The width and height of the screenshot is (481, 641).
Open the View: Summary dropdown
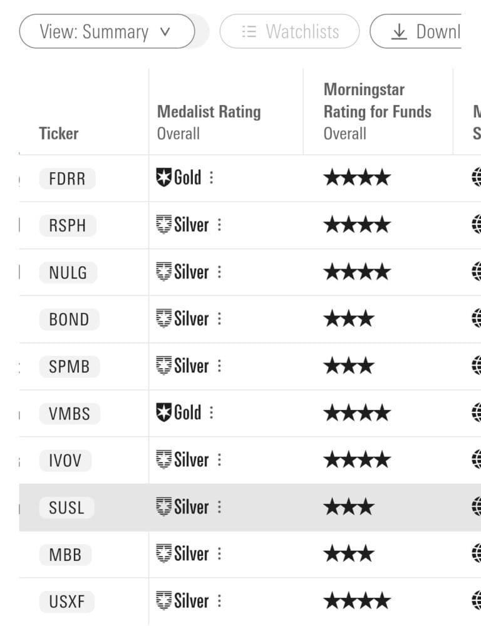click(106, 31)
